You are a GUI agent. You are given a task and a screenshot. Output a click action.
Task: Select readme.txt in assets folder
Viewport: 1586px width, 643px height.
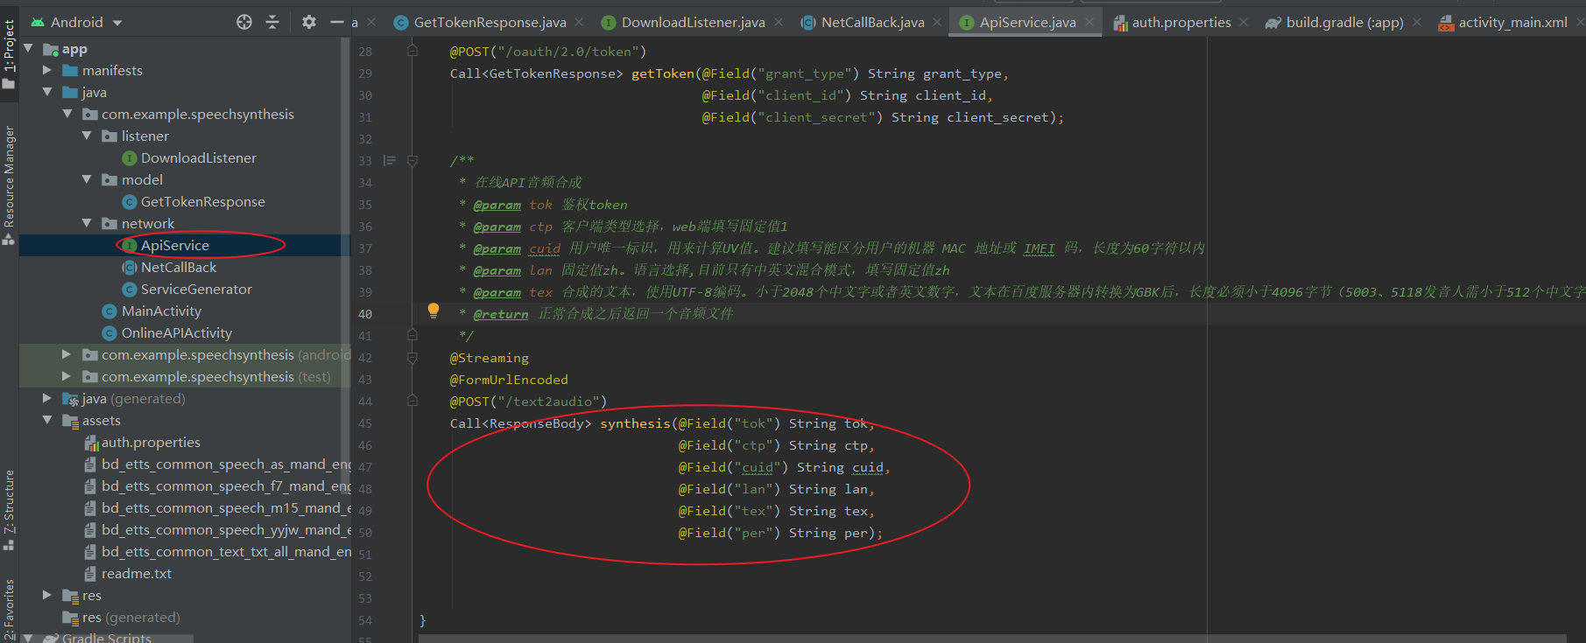136,573
